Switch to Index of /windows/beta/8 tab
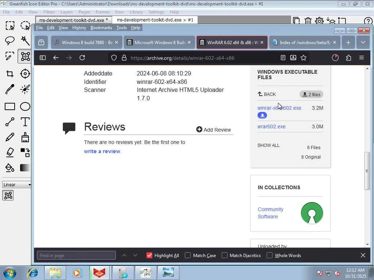374x280 pixels. click(x=305, y=42)
